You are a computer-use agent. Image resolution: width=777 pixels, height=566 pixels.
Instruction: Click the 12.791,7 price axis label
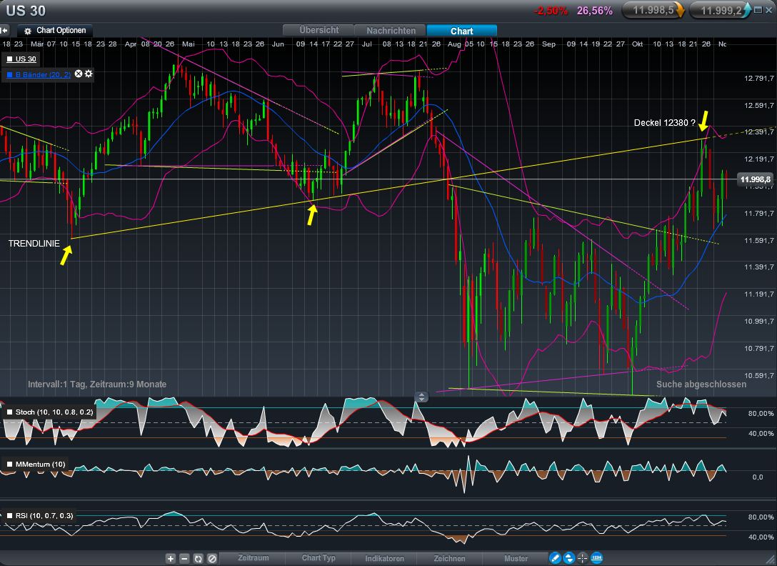click(x=758, y=78)
